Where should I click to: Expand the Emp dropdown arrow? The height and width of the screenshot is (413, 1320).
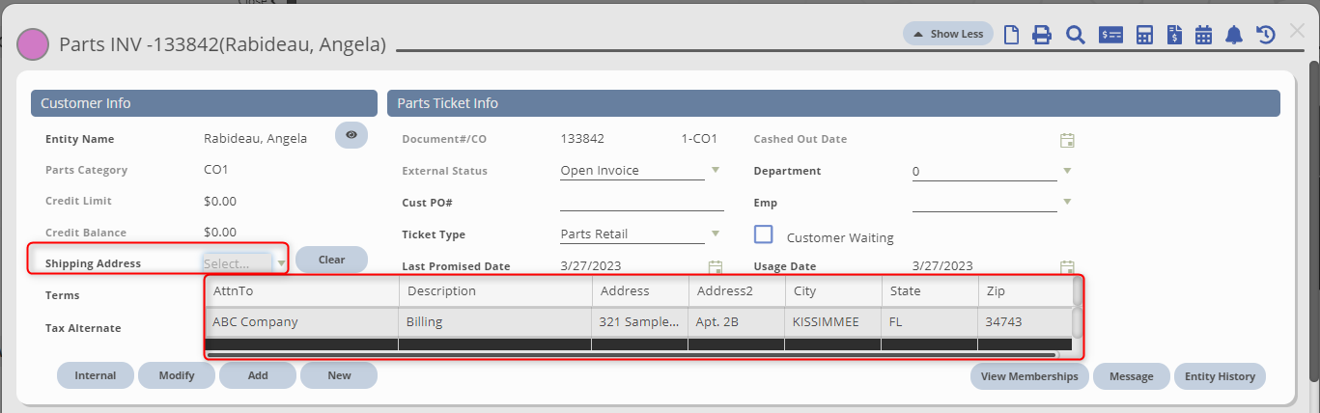pyautogui.click(x=1067, y=202)
